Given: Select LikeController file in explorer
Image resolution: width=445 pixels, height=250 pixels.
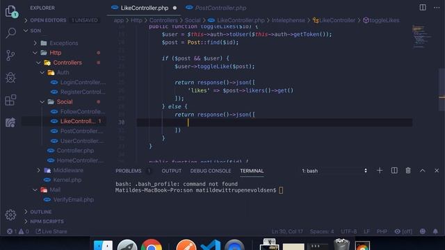Looking at the screenshot, I should [78, 122].
